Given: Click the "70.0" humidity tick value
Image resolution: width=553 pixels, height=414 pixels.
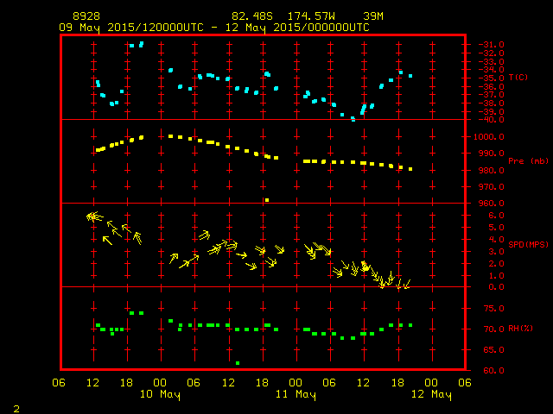Looking at the screenshot, I should [493, 329].
